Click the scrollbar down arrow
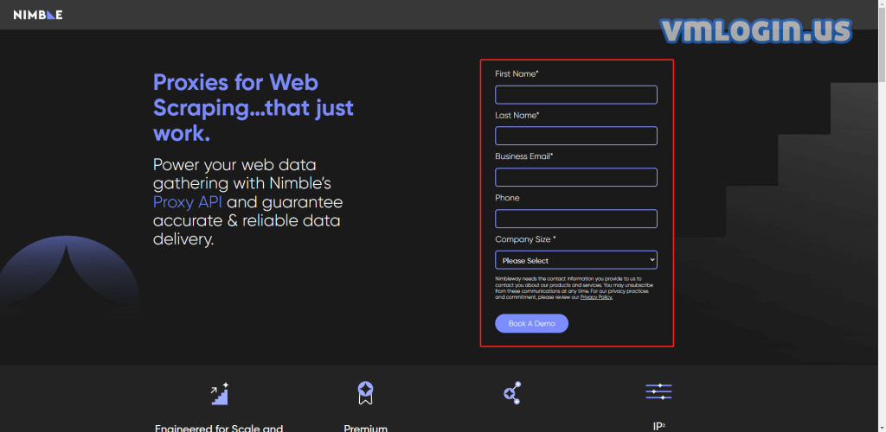The image size is (886, 432). 881,428
